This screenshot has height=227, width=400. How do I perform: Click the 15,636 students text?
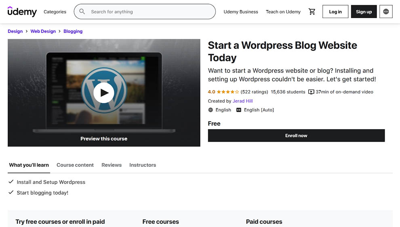pos(288,92)
